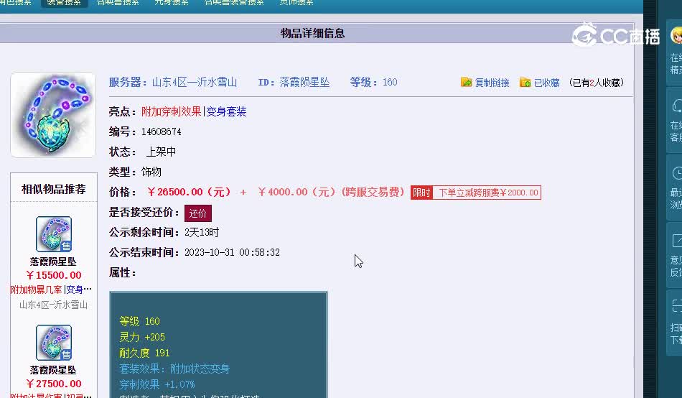Click the 变身套装 highlight link

point(226,111)
